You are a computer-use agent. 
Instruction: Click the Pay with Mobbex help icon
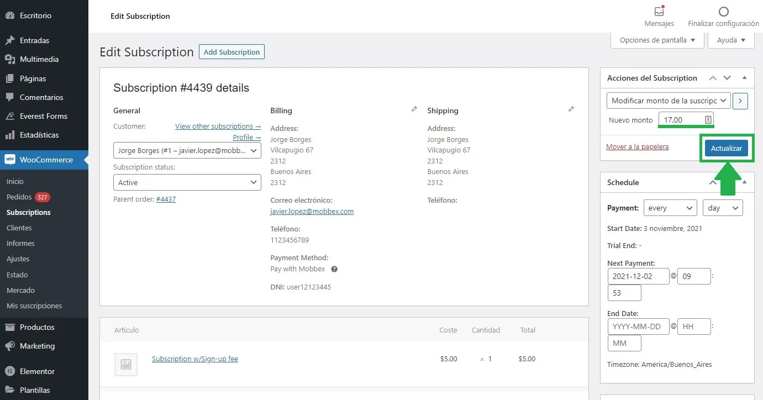click(x=334, y=269)
